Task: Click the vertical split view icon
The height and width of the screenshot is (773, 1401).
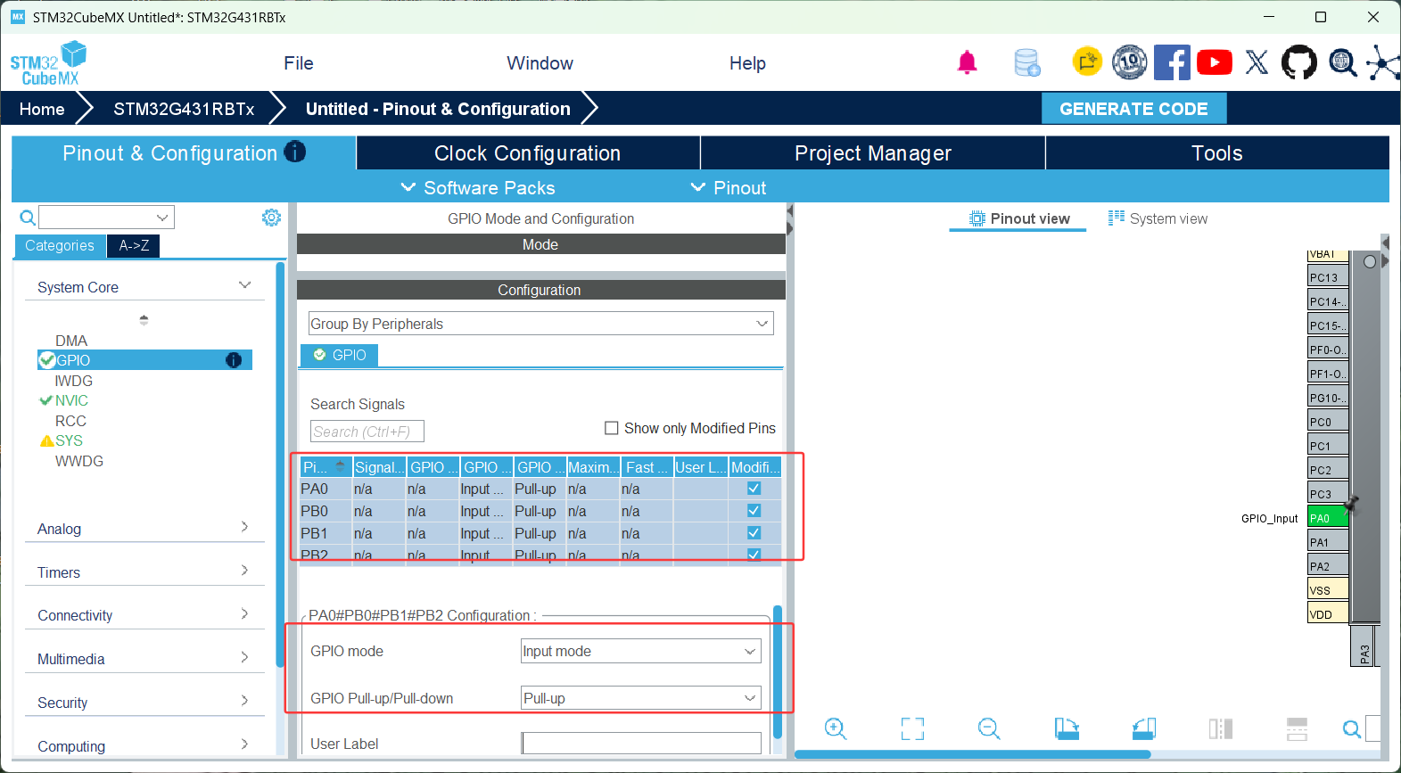Action: pos(1221,728)
